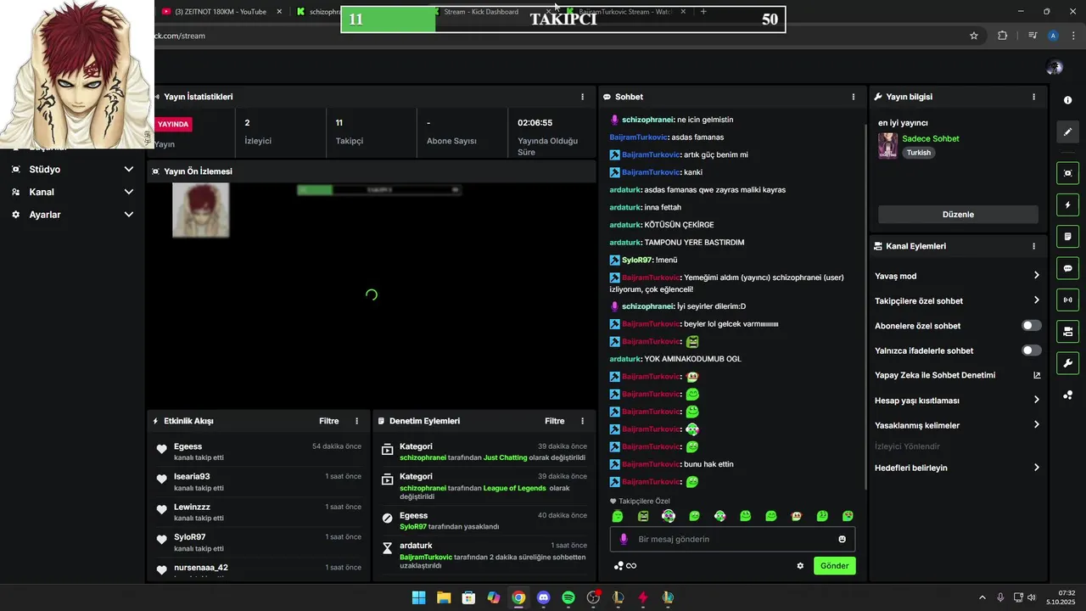Toggle the note-shaped sidebar widget icon
The width and height of the screenshot is (1086, 611).
(x=1067, y=237)
